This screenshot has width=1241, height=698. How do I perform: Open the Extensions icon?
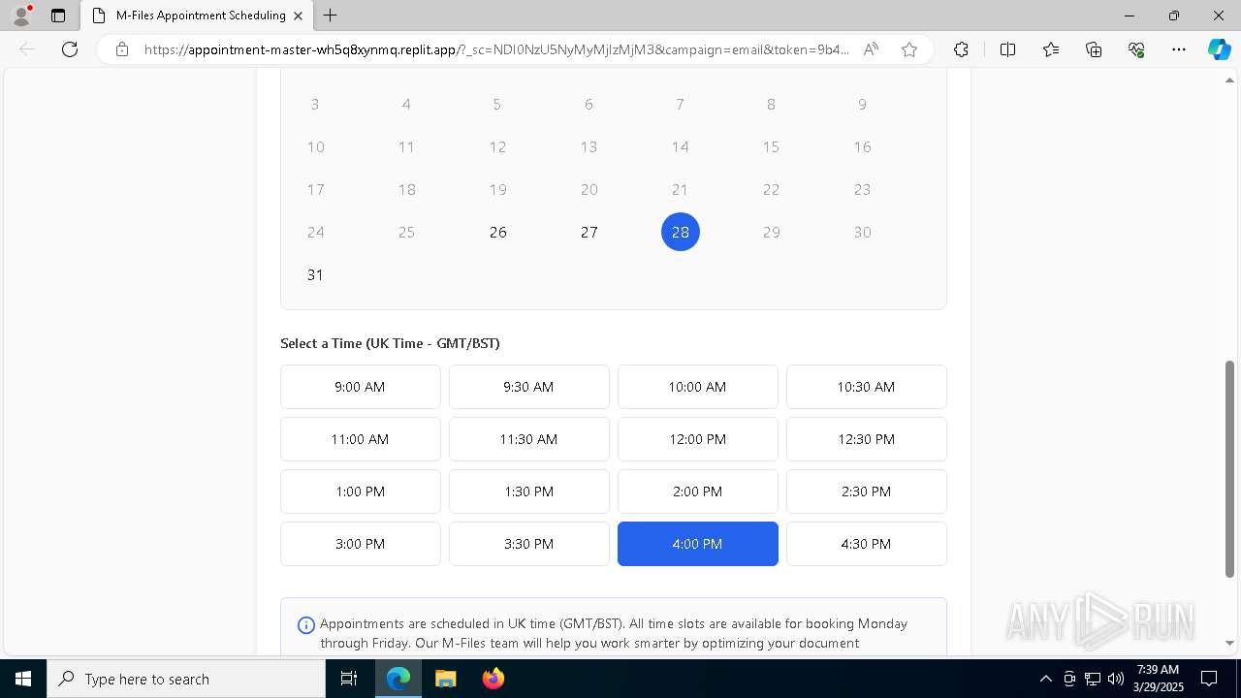(x=961, y=49)
